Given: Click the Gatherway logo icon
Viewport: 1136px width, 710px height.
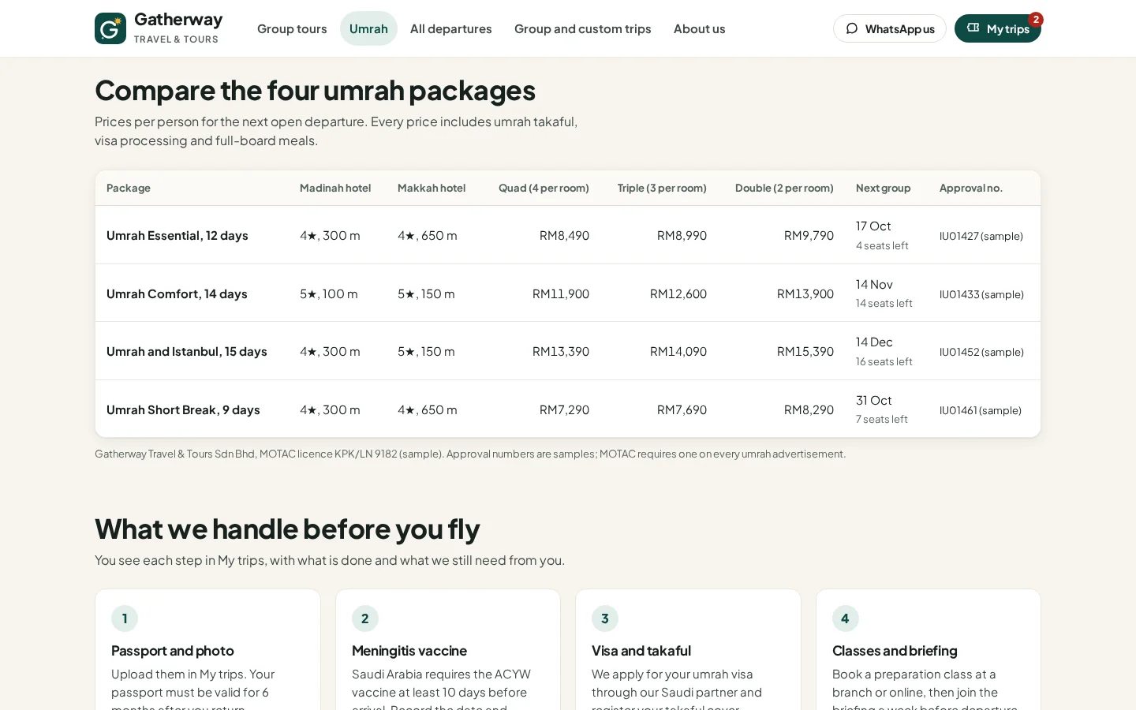Looking at the screenshot, I should (x=110, y=28).
